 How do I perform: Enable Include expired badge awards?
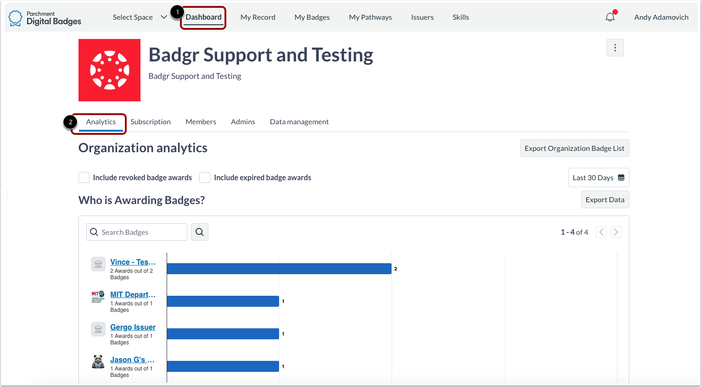click(x=204, y=177)
